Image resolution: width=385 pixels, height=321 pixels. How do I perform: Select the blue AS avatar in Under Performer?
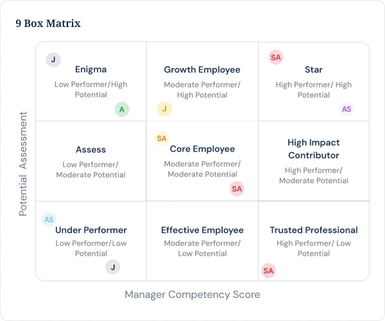tap(49, 220)
